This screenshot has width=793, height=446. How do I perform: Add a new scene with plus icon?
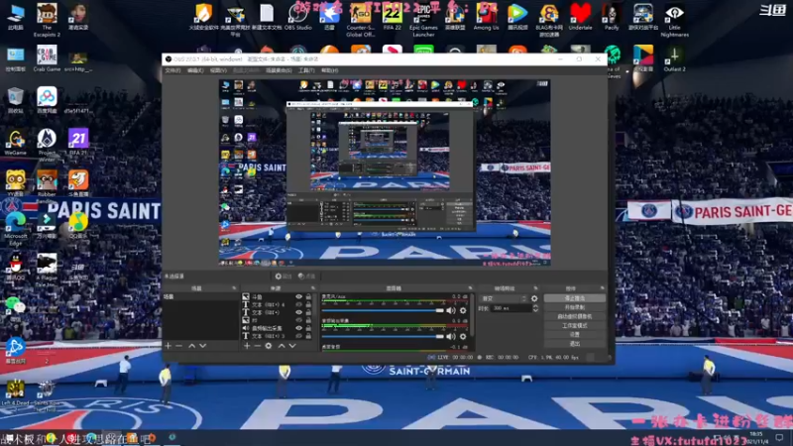tap(169, 346)
